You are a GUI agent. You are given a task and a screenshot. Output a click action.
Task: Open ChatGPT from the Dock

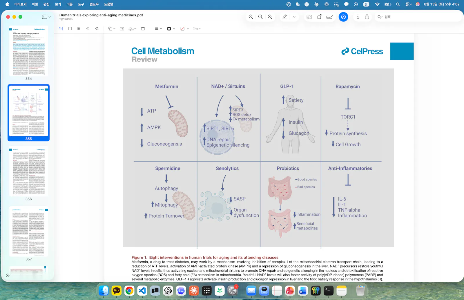[168, 290]
